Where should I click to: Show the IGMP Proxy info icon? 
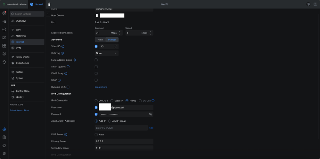point(66,73)
